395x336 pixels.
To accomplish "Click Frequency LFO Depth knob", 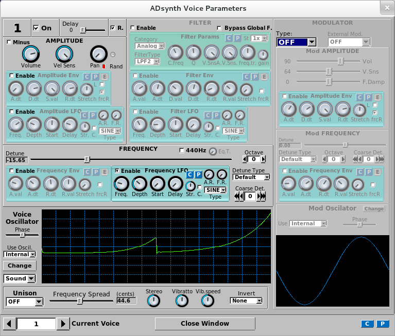I will click(140, 184).
